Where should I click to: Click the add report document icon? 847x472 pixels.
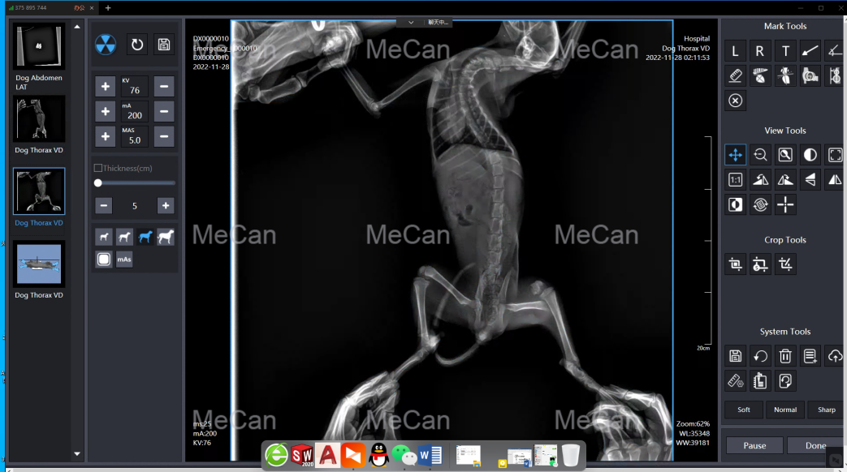pyautogui.click(x=810, y=356)
